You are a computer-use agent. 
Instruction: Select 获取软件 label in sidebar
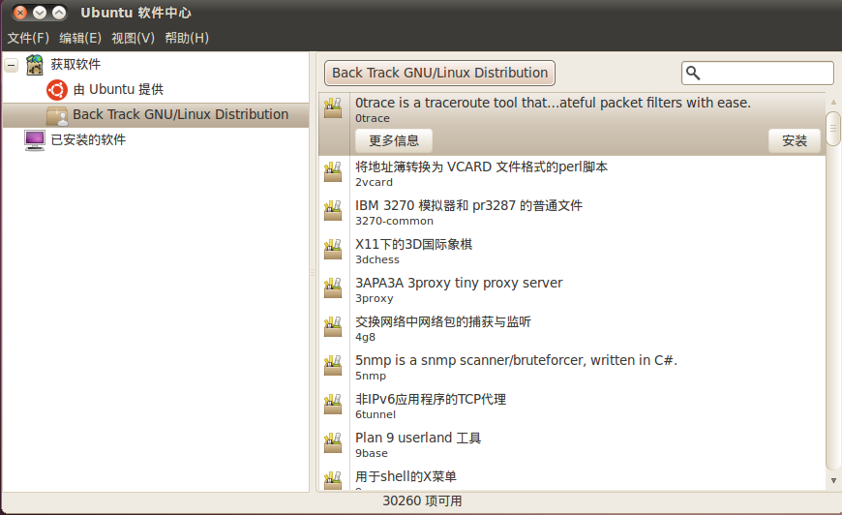click(x=75, y=65)
